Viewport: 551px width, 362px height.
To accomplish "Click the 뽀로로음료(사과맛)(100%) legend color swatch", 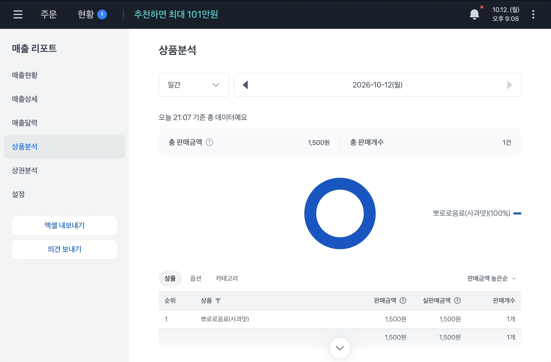I will [517, 213].
